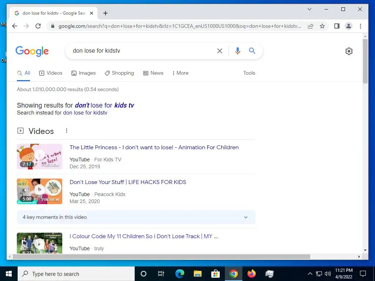
Task: Close the 'don lose for kidstv' tab
Action: click(91, 13)
